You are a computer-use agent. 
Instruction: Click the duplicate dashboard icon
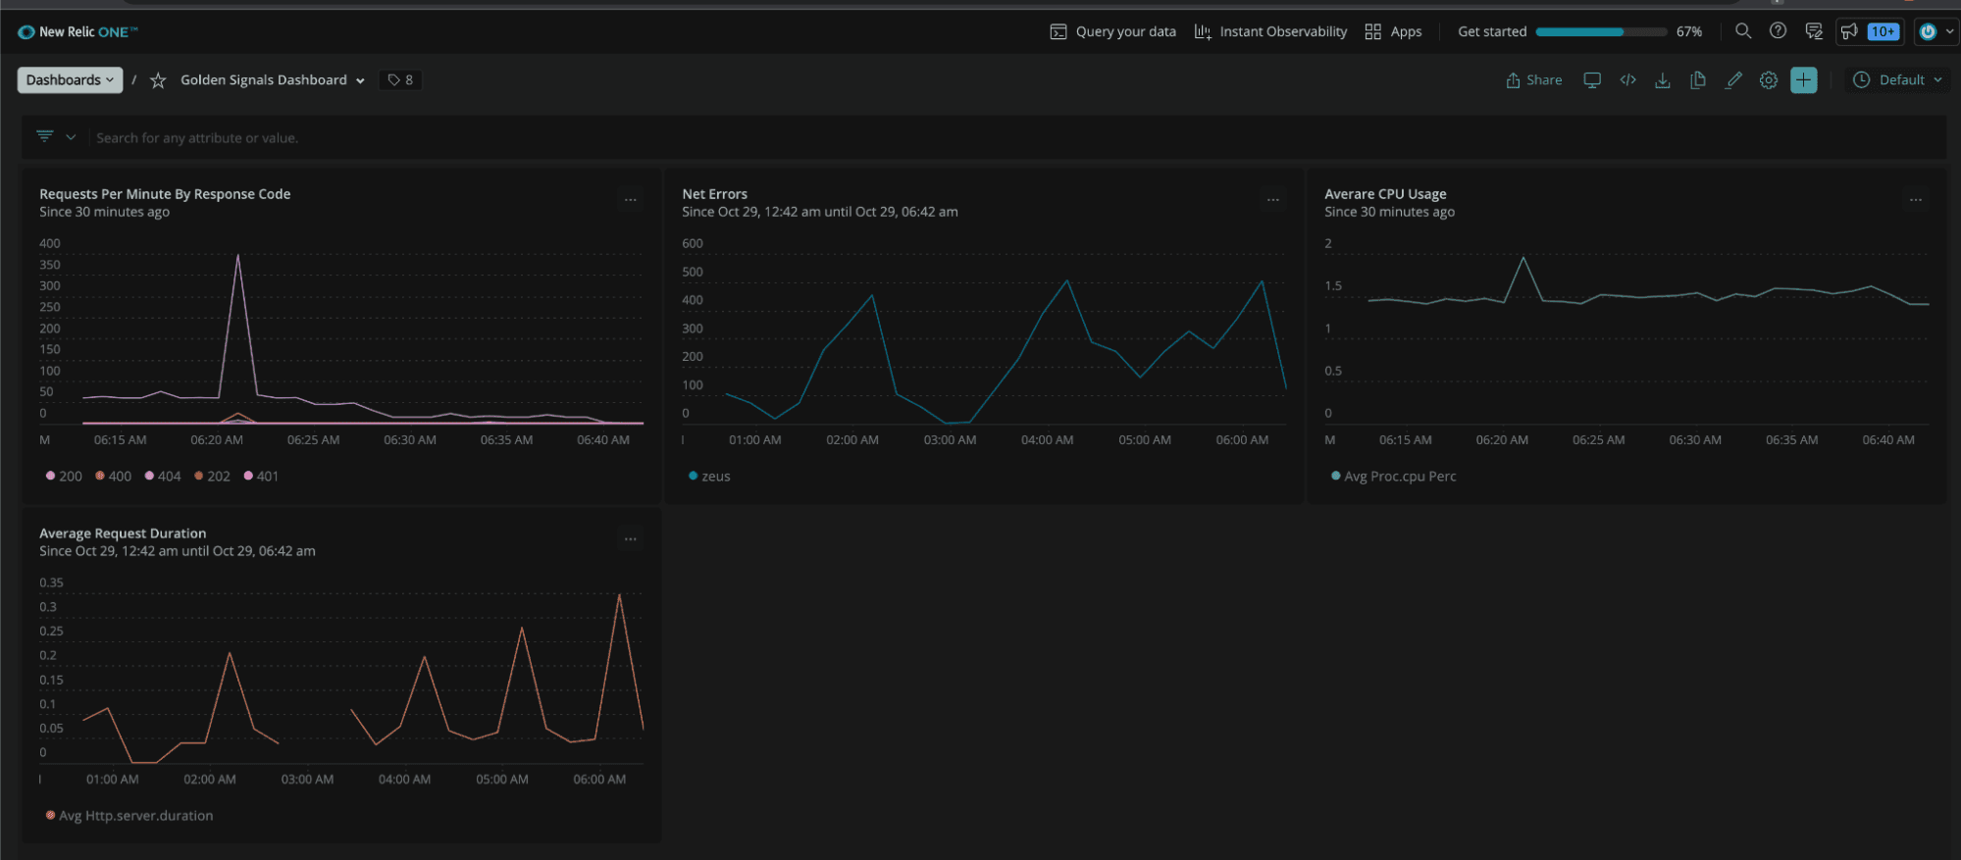1698,80
